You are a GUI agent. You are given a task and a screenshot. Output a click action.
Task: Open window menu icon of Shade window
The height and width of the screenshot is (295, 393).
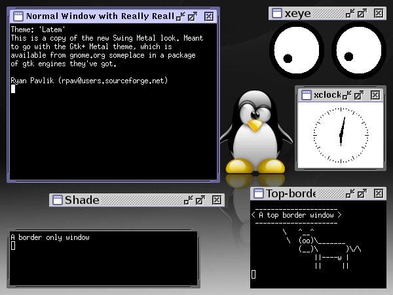[x=58, y=200]
